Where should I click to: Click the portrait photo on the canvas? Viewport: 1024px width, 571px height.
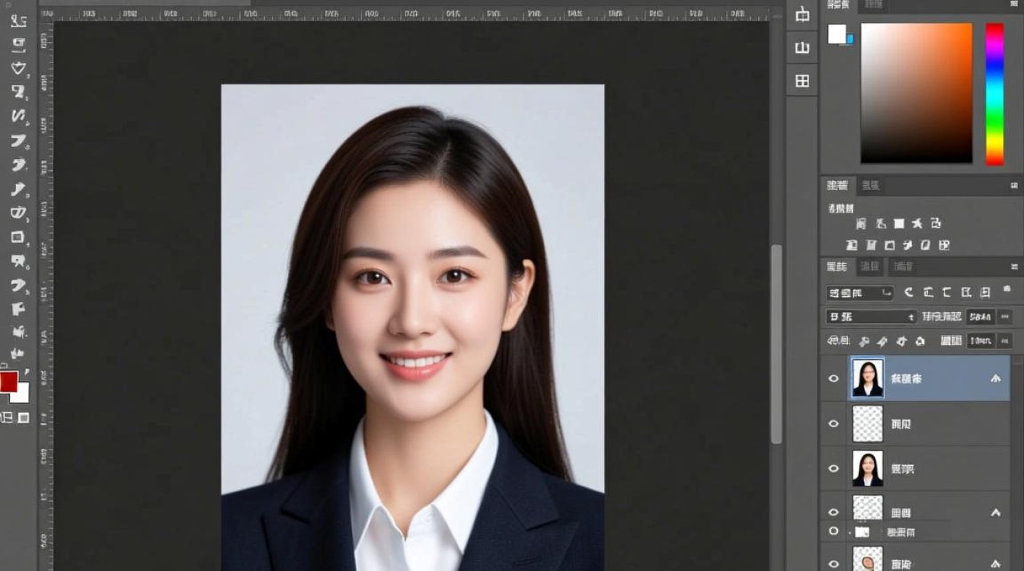[x=412, y=327]
